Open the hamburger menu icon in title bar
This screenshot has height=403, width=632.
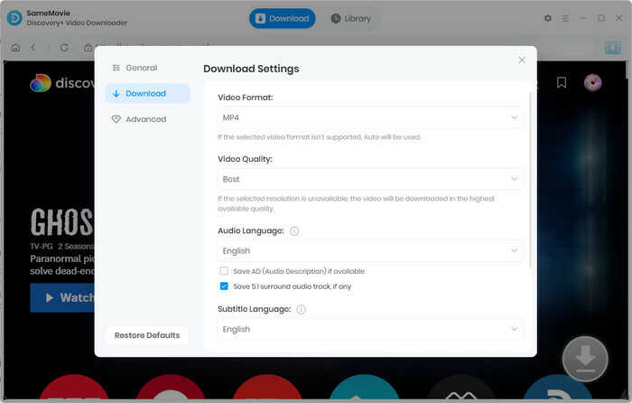[565, 18]
